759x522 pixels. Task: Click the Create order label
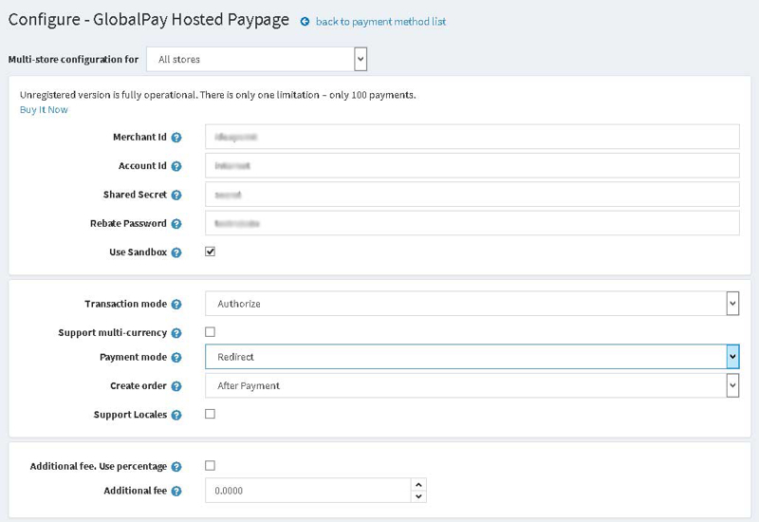[x=139, y=386]
